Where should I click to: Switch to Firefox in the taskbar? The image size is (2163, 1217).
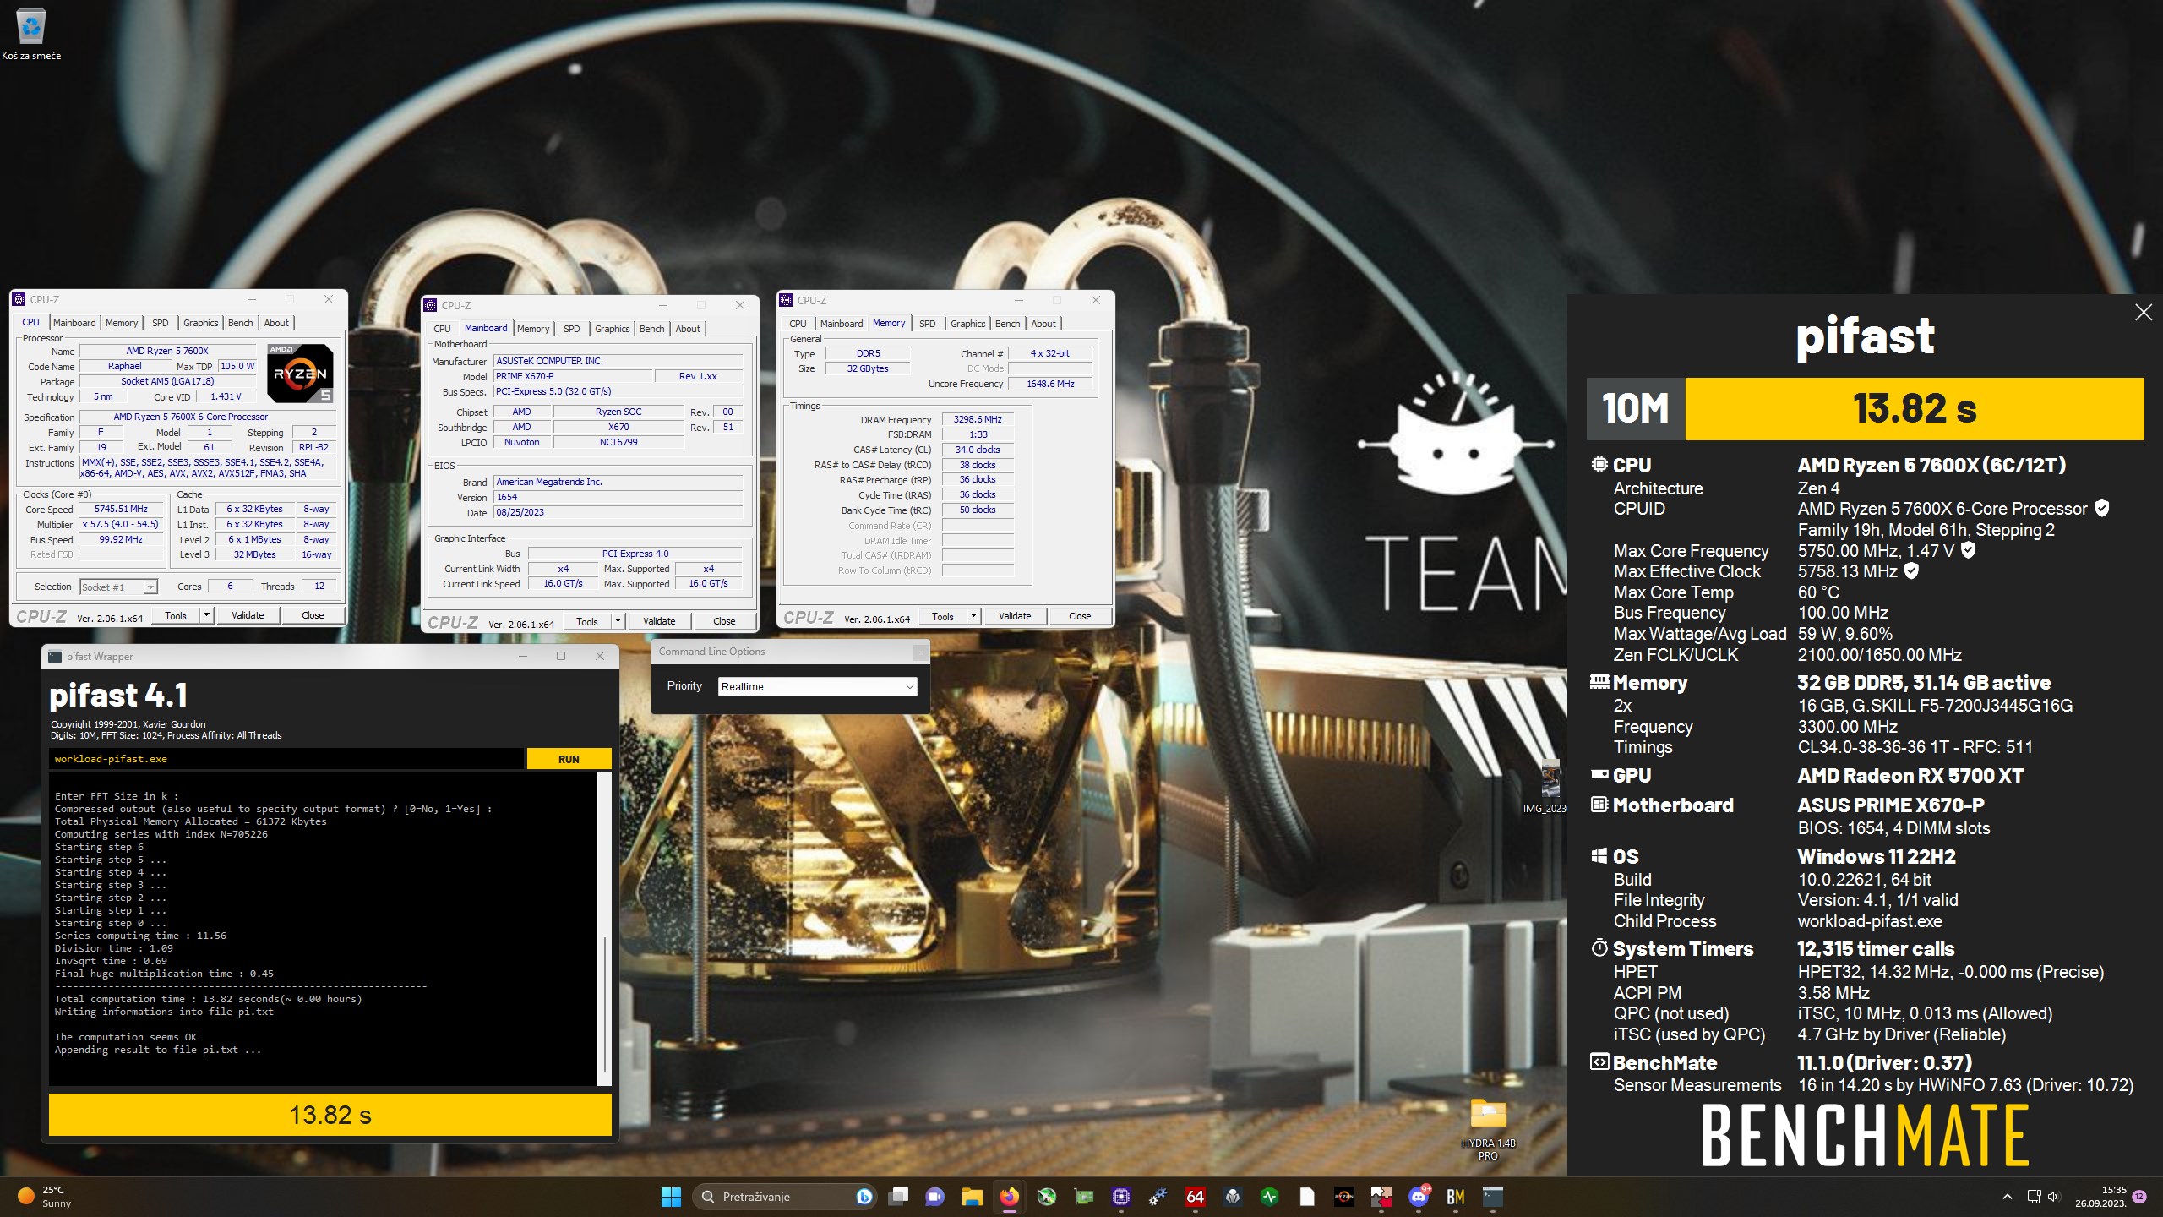click(x=1009, y=1197)
